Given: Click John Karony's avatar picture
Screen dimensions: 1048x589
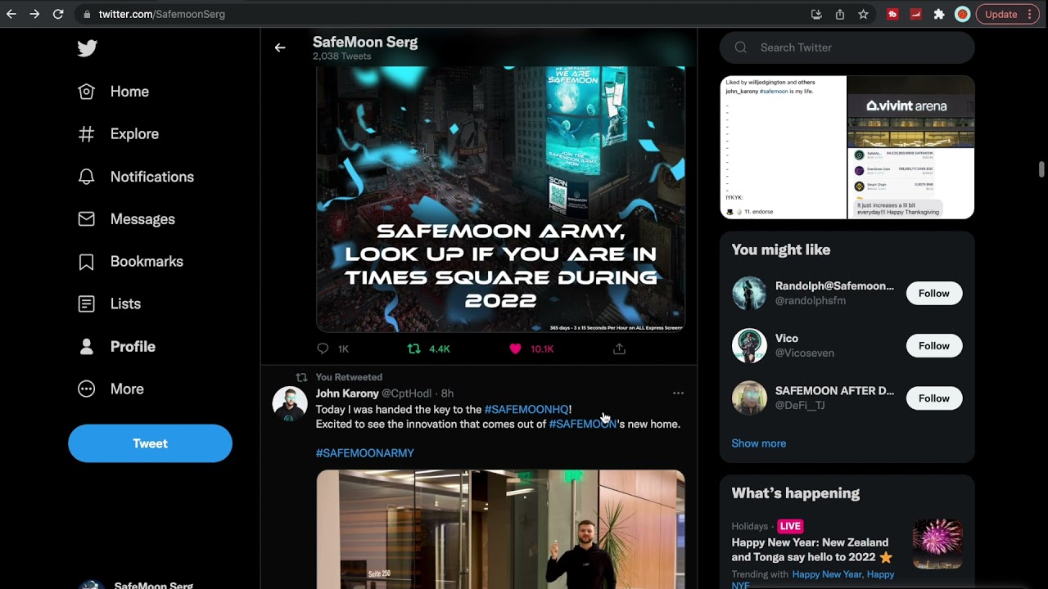Looking at the screenshot, I should pos(290,405).
